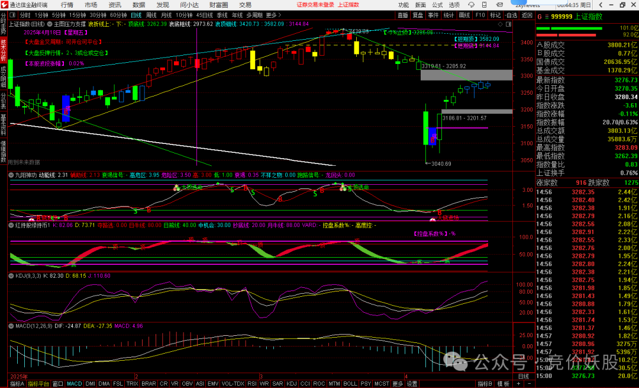The width and height of the screenshot is (639, 388).
Task: Toggle the panel layout icon before 分时
Action: tap(12, 15)
